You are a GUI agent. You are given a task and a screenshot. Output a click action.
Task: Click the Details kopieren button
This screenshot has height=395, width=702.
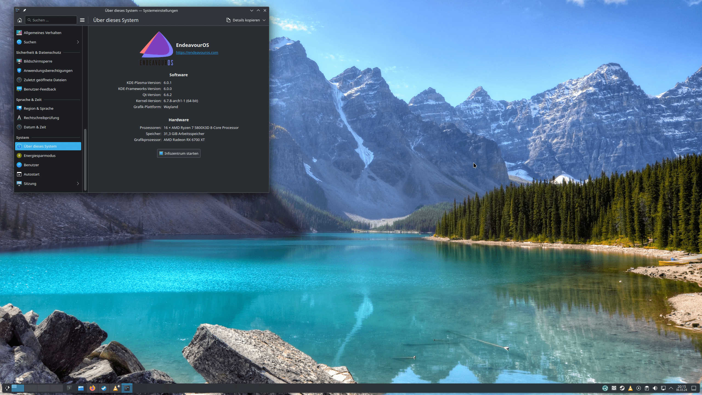(243, 20)
